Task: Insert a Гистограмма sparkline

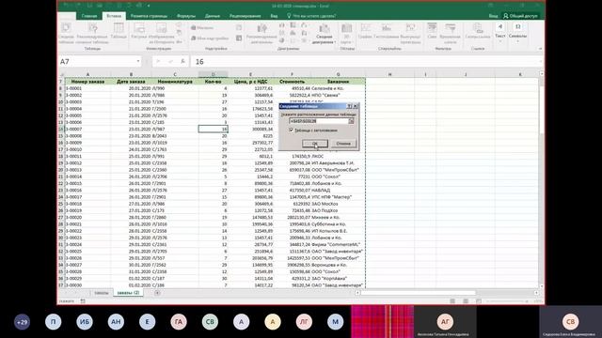Action: [x=387, y=31]
